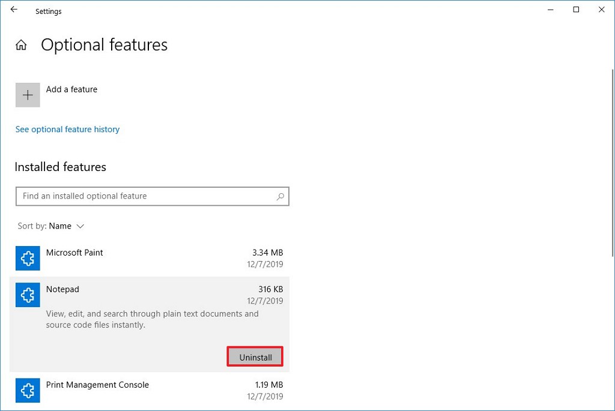Click the plus icon to add a feature
This screenshot has width=615, height=411.
pos(28,95)
